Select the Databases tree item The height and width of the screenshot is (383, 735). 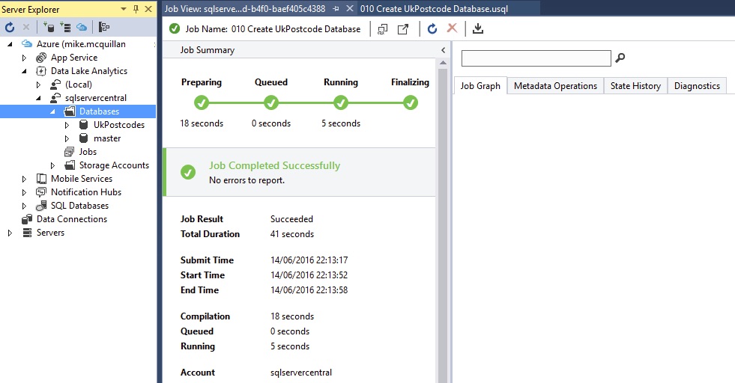coord(100,111)
